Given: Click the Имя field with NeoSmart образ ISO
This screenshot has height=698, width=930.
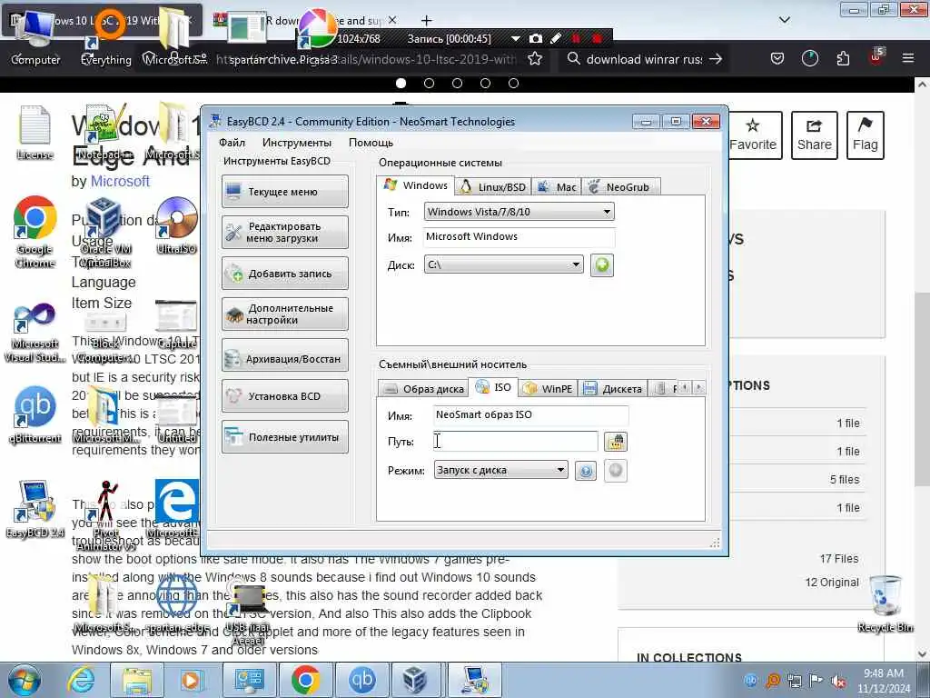Looking at the screenshot, I should 530,414.
